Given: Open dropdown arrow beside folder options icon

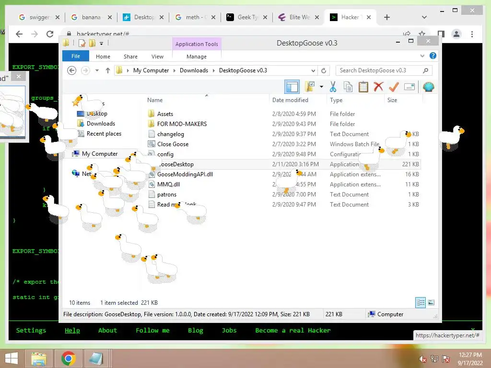Looking at the screenshot, I should pyautogui.click(x=321, y=87).
